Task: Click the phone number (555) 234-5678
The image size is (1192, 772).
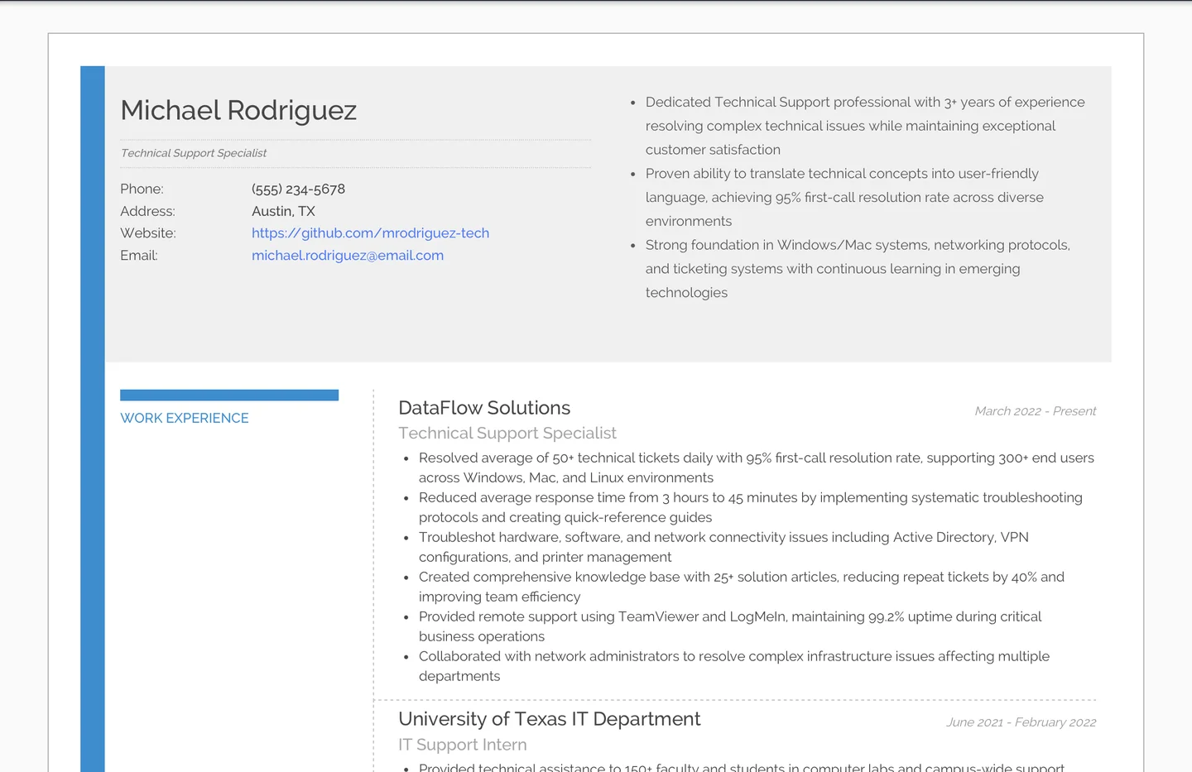Action: [298, 189]
